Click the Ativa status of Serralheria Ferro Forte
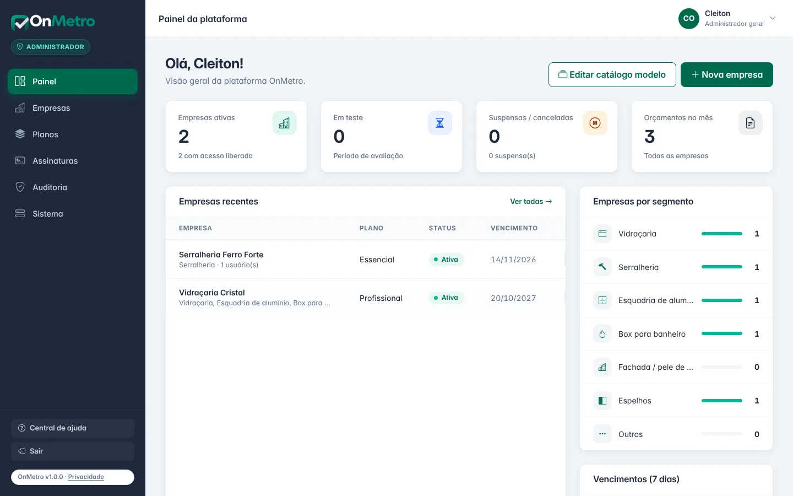The image size is (793, 496). [446, 260]
